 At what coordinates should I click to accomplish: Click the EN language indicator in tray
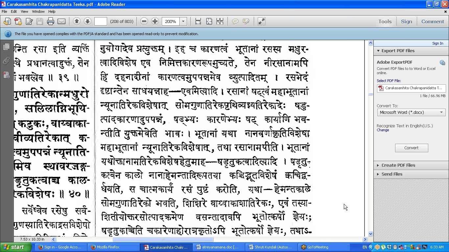[x=365, y=247]
